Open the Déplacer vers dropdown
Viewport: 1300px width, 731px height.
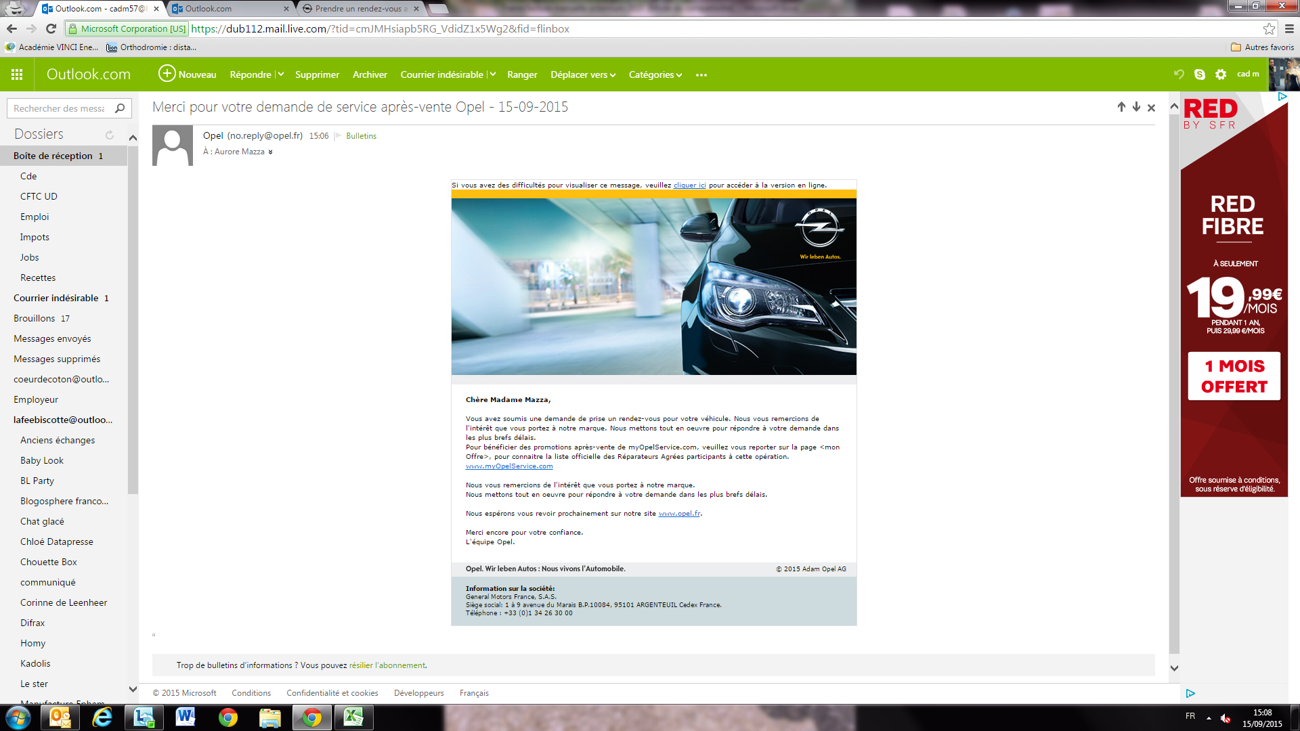point(582,74)
